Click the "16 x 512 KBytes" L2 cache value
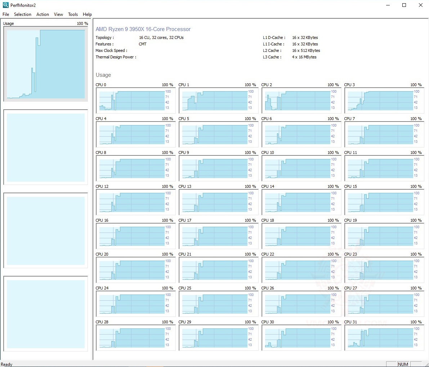The image size is (429, 367). [x=306, y=50]
